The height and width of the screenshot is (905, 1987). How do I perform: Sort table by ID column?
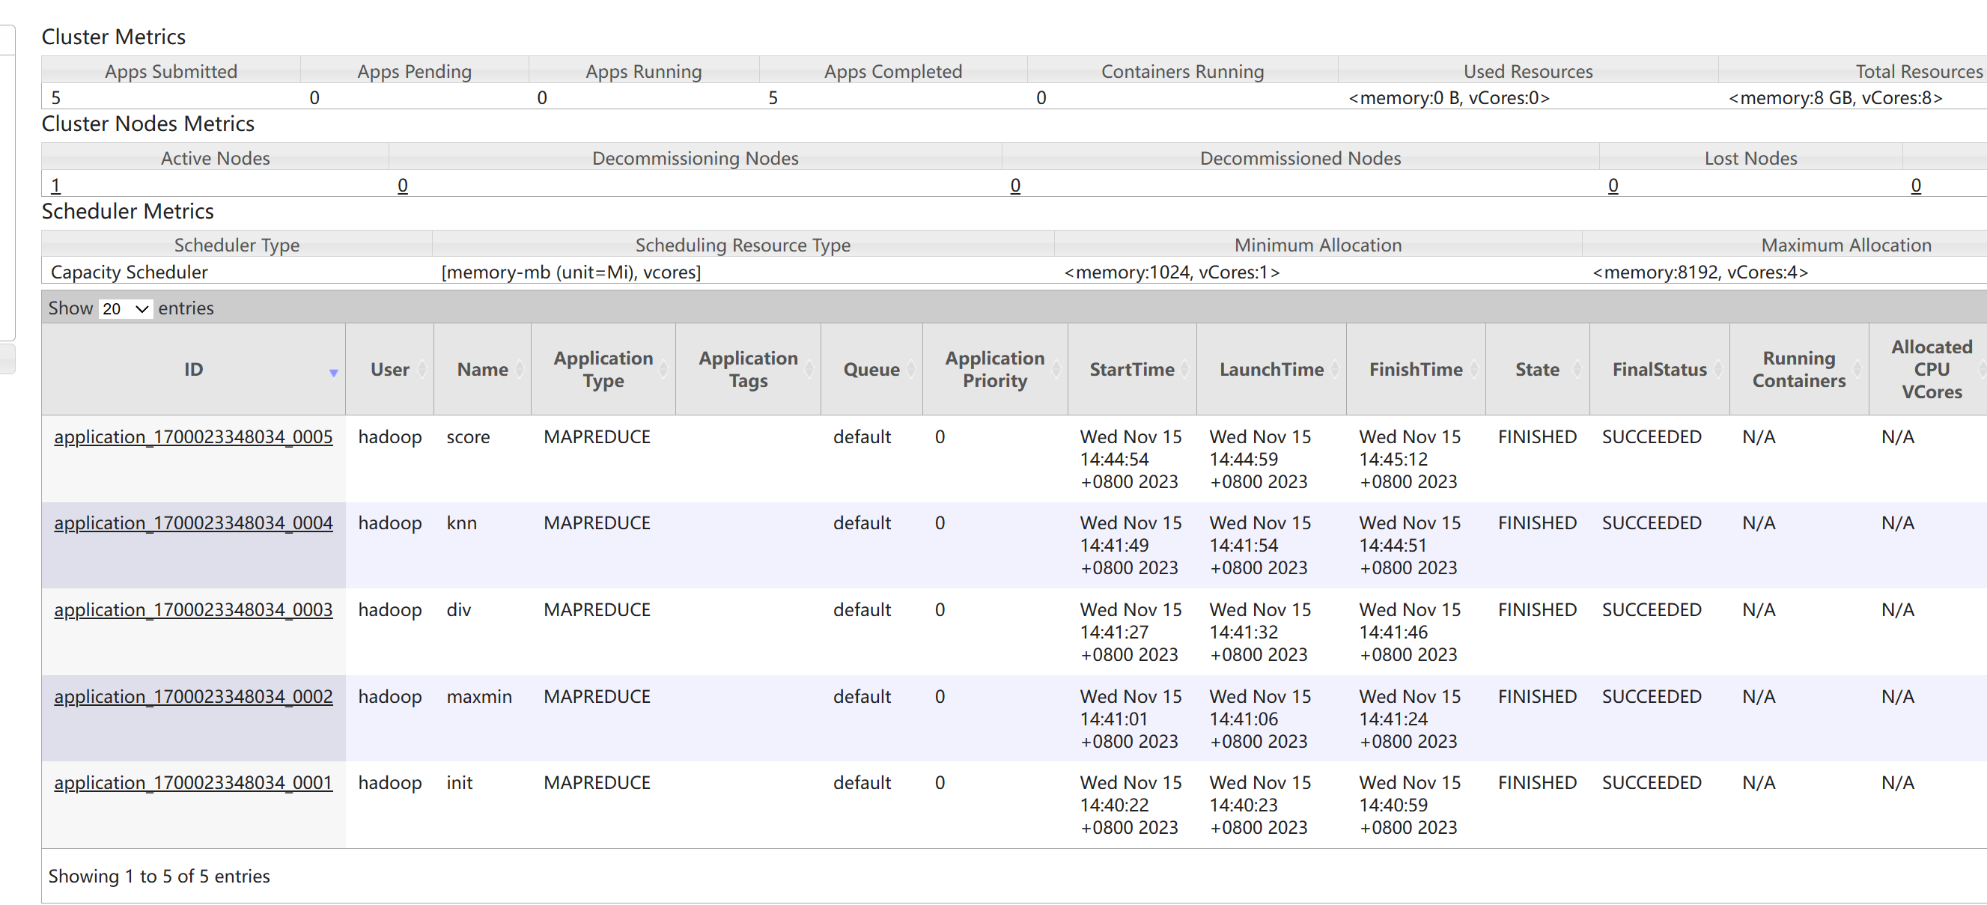click(193, 370)
